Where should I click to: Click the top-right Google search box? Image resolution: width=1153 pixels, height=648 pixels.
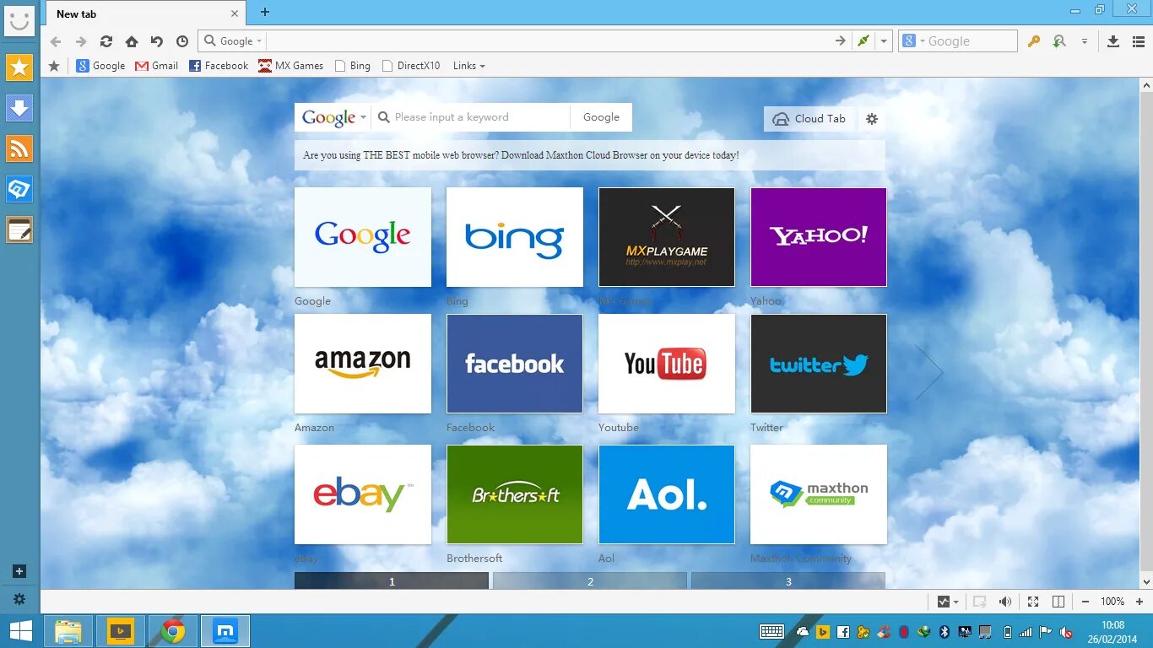958,41
